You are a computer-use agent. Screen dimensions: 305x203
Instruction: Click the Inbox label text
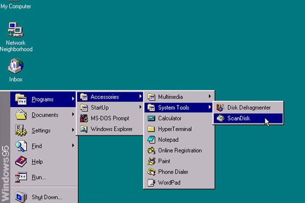pyautogui.click(x=16, y=79)
